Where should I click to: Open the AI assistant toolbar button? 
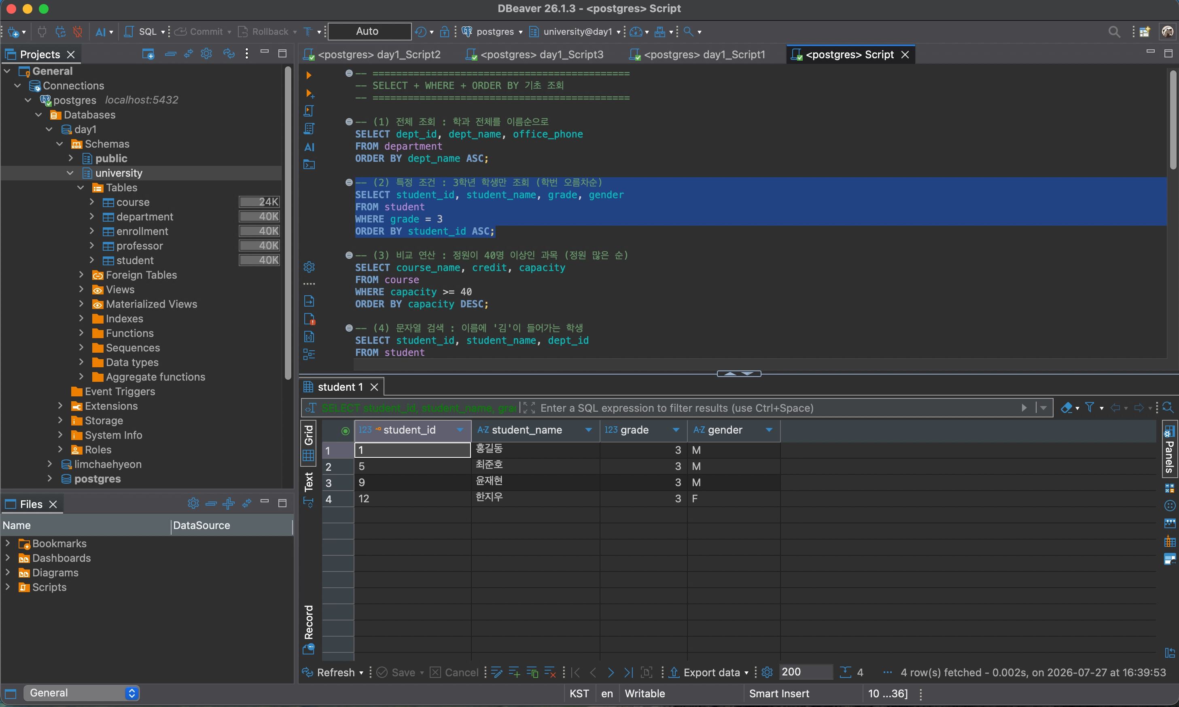point(100,32)
